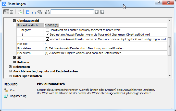Switch to alphabetical sort view
This screenshot has height=111, width=176.
click(12, 12)
